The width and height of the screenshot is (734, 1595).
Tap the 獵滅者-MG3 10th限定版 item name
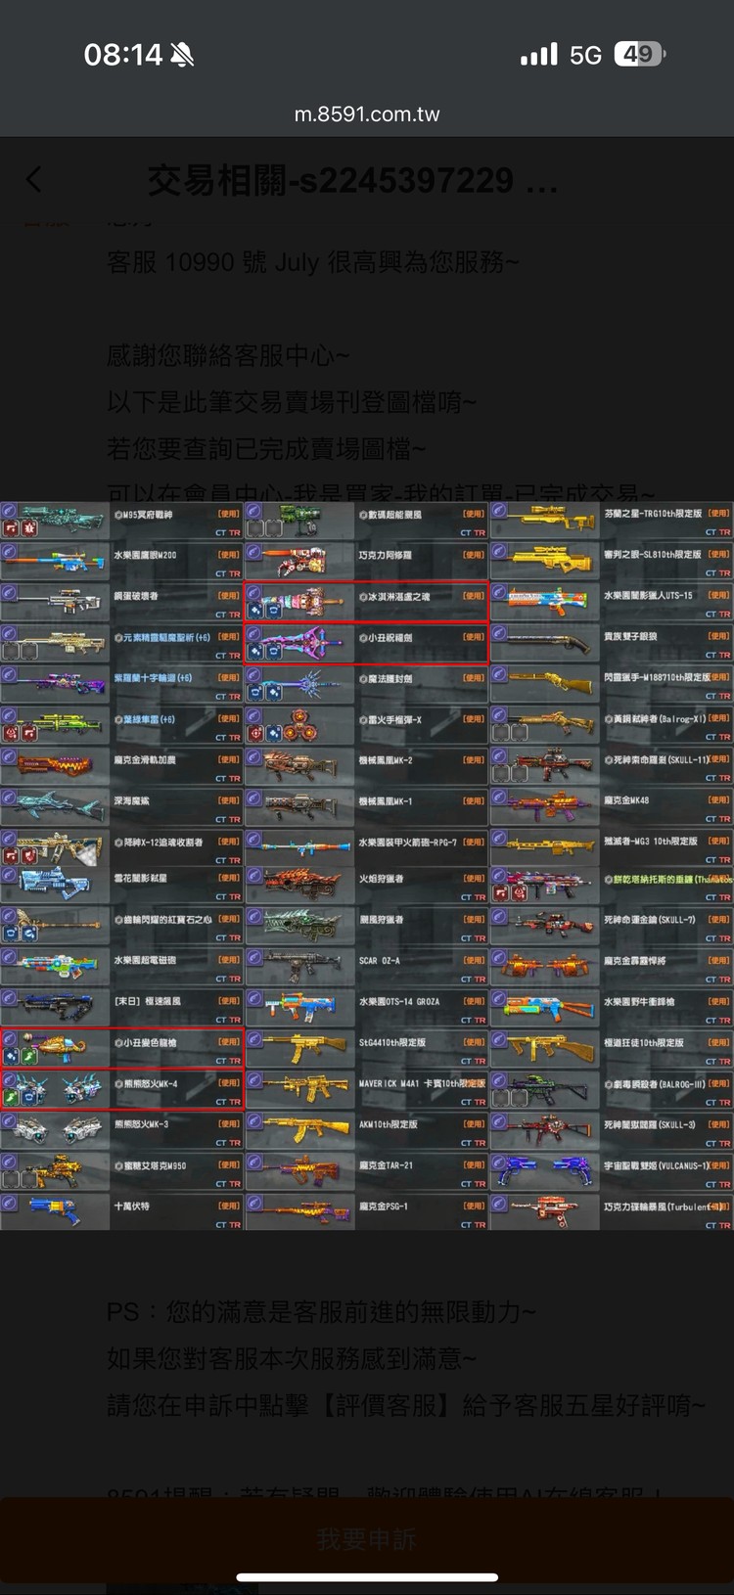tap(651, 842)
